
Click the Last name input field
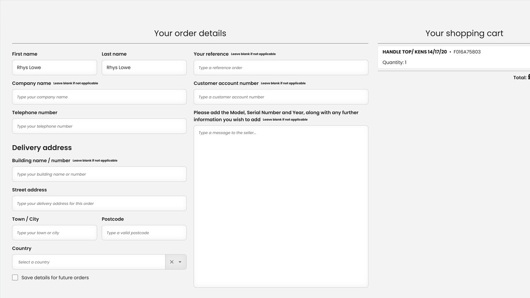pos(144,67)
